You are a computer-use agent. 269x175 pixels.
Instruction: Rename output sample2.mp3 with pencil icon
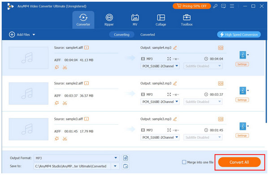175,83
